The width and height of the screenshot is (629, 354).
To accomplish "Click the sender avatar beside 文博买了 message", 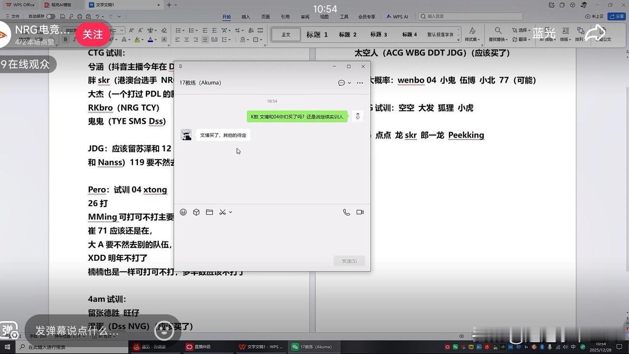I will tap(186, 135).
